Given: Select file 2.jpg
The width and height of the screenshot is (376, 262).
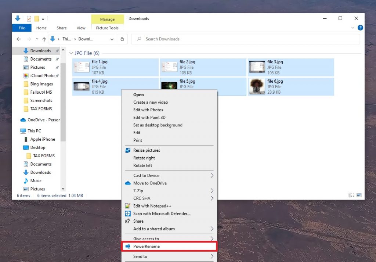Looking at the screenshot, I should [x=203, y=67].
